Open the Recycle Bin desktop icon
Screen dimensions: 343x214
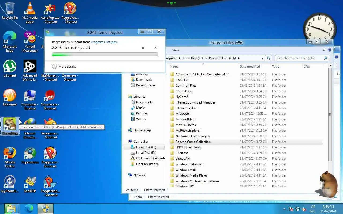10,11
